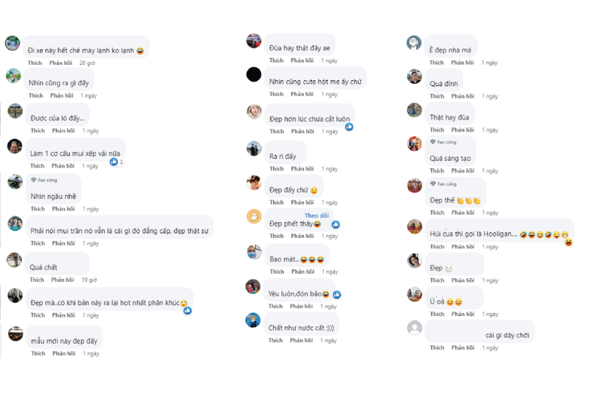Image resolution: width=590 pixels, height=393 pixels.
Task: Like the comment "Đùa hay thật đấy ae"
Action: (276, 60)
